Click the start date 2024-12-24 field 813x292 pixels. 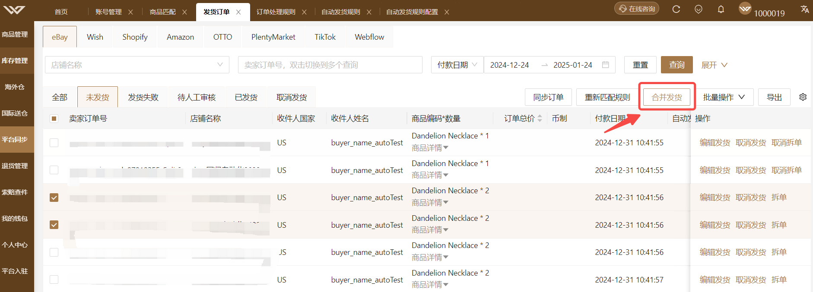tap(510, 65)
